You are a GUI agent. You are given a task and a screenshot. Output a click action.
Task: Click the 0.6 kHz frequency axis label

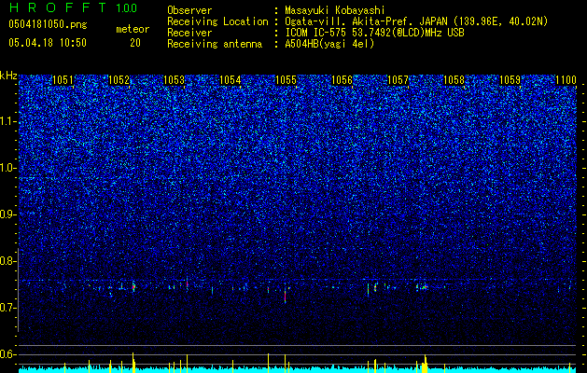[8, 354]
